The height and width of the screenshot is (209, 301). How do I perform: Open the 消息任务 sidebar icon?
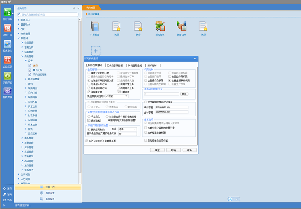[x=7, y=28]
